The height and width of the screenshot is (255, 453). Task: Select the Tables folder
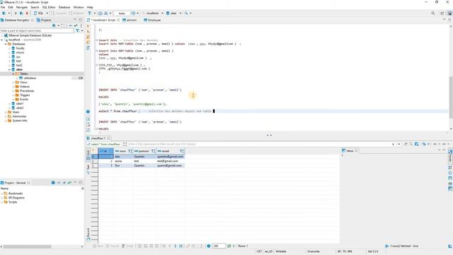[23, 74]
